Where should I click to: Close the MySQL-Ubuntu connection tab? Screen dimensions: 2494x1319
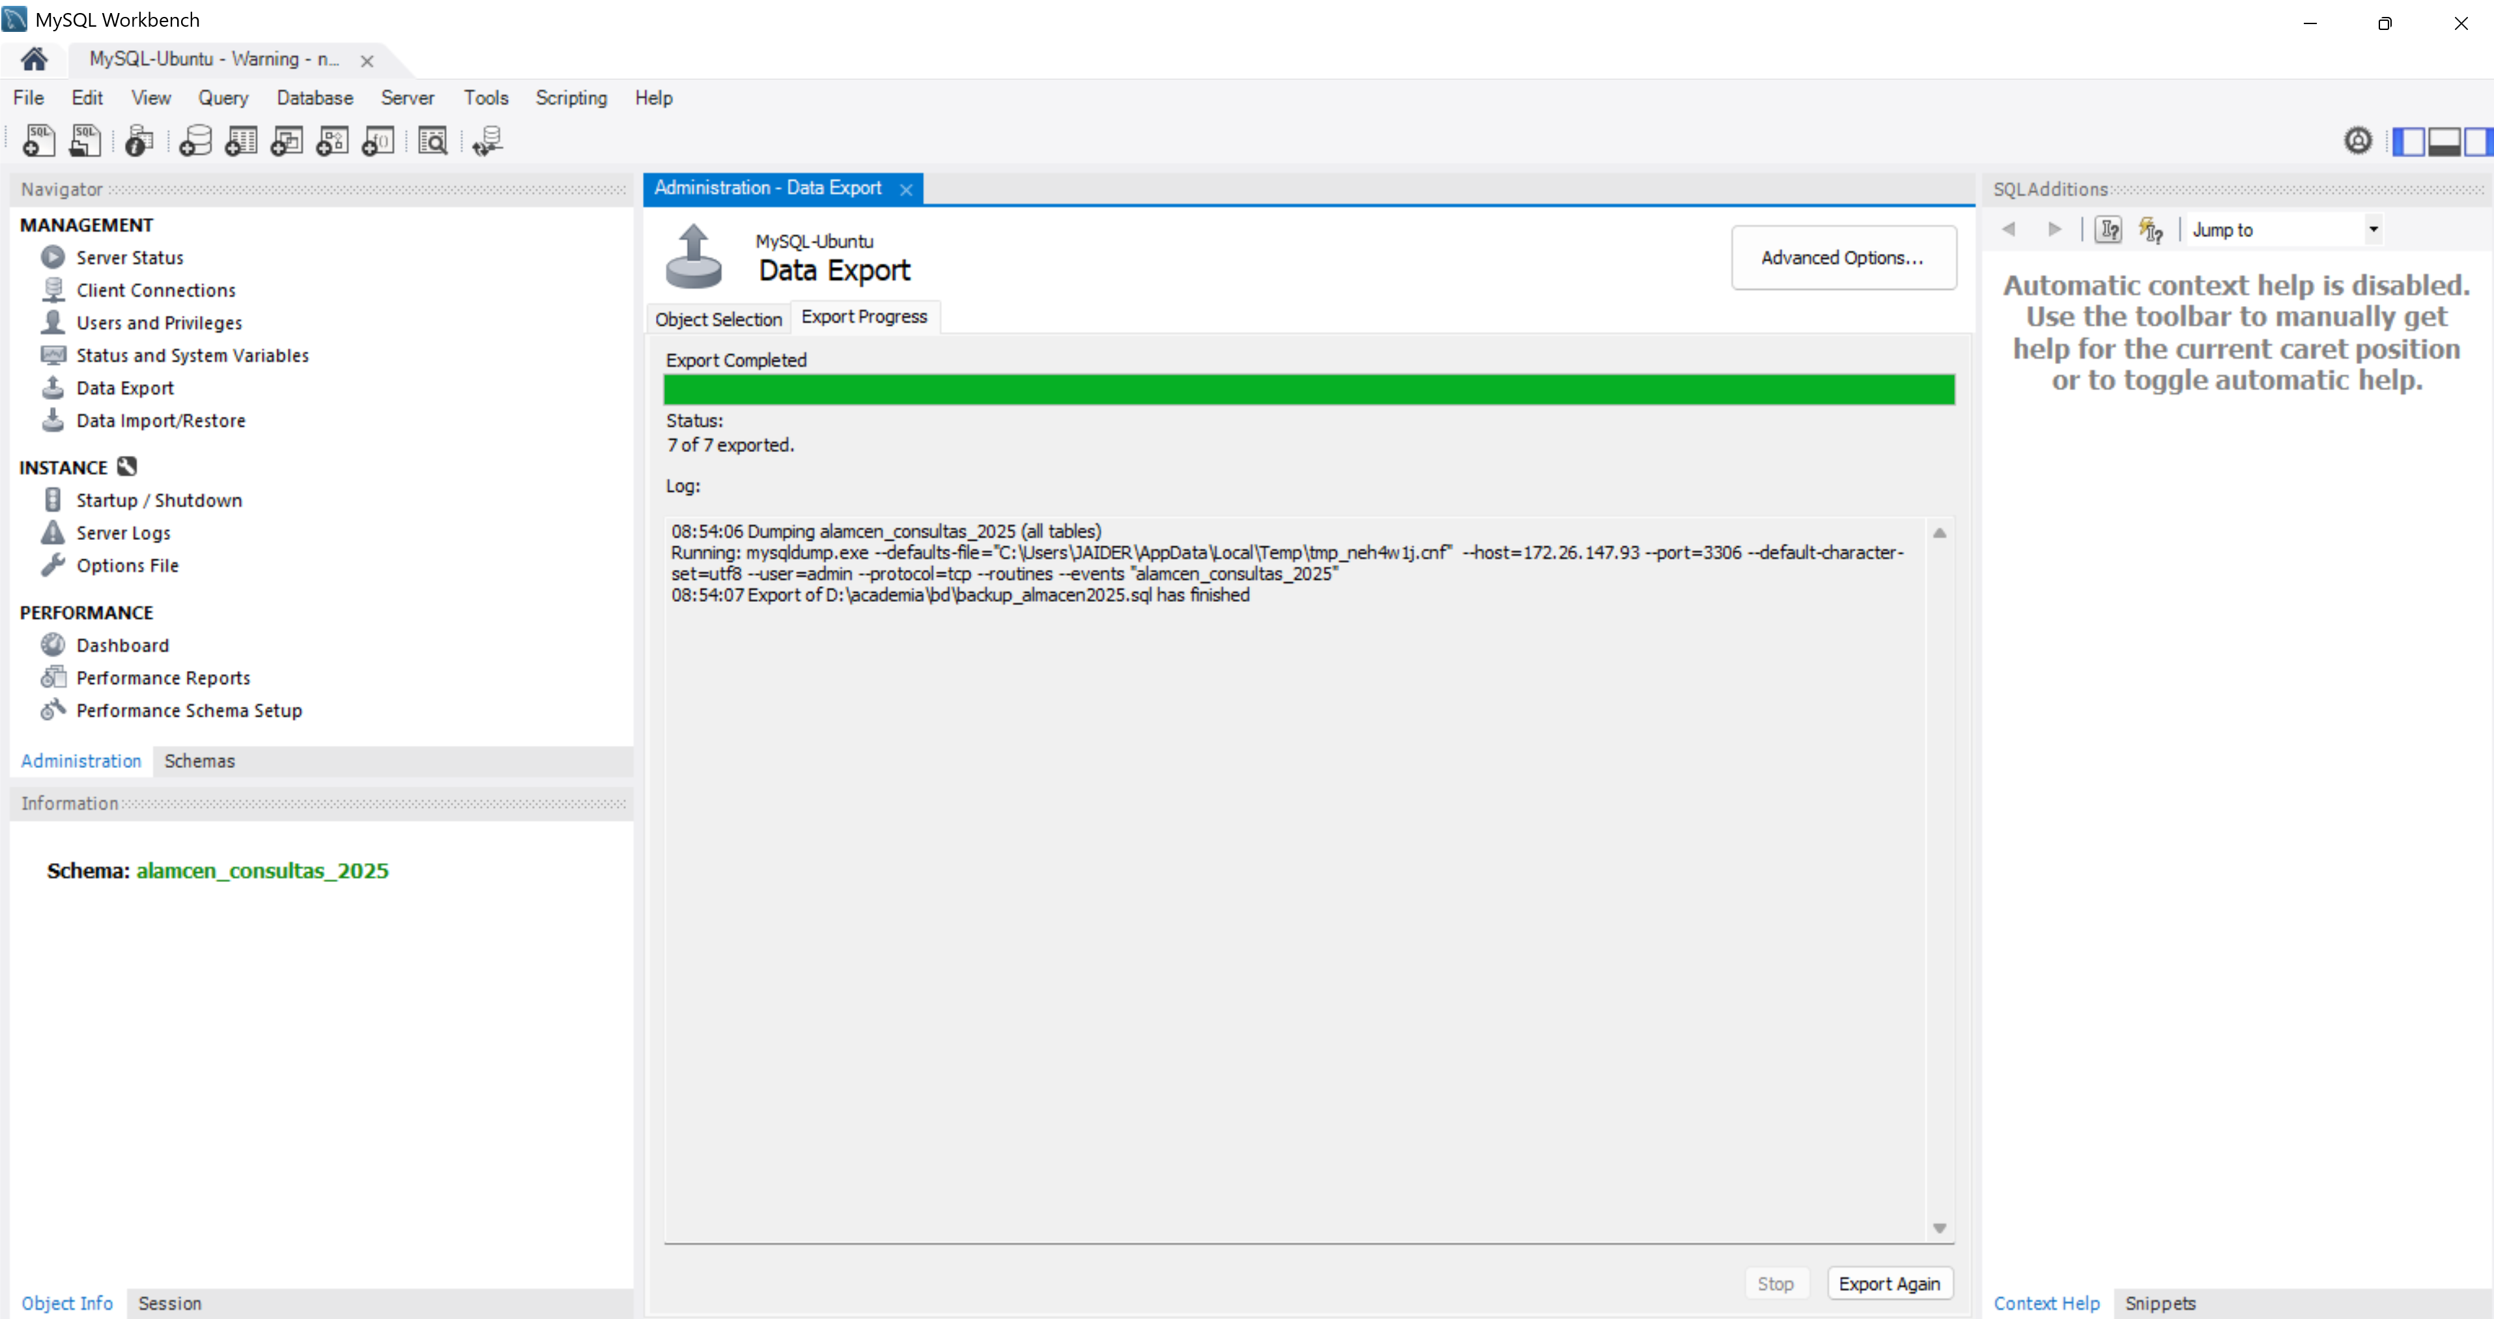[x=367, y=61]
